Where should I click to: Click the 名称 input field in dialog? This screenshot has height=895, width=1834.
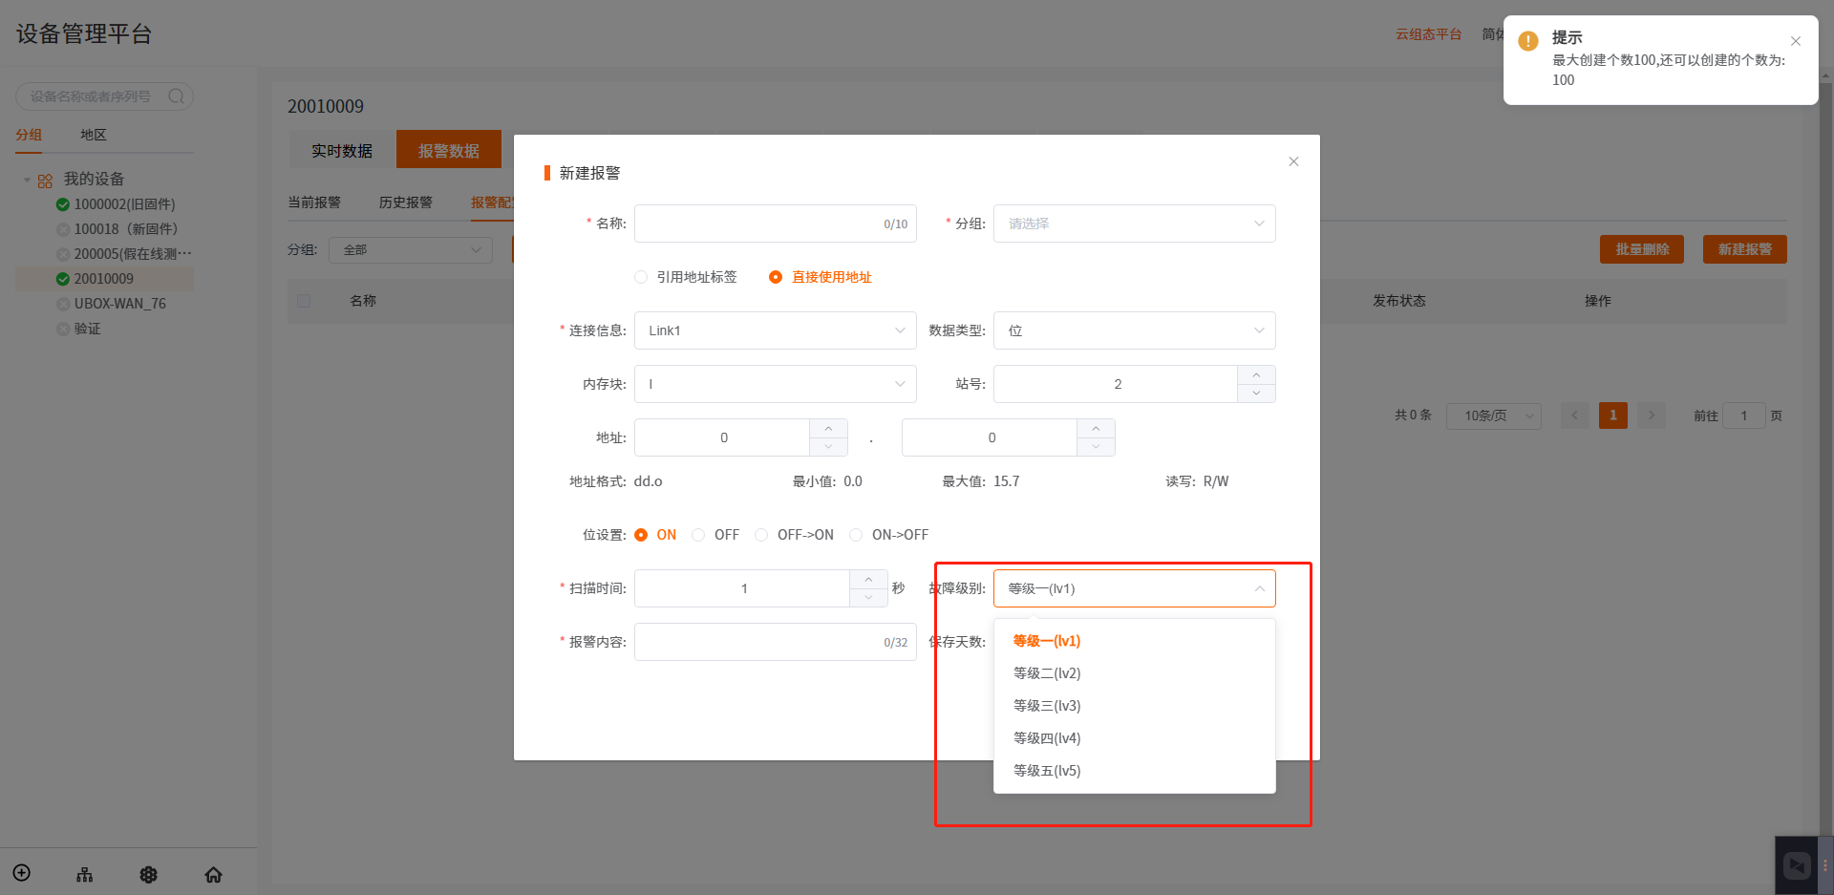tap(776, 224)
